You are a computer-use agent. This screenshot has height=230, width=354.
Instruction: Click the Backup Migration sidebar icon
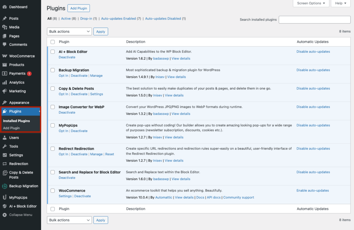4,186
